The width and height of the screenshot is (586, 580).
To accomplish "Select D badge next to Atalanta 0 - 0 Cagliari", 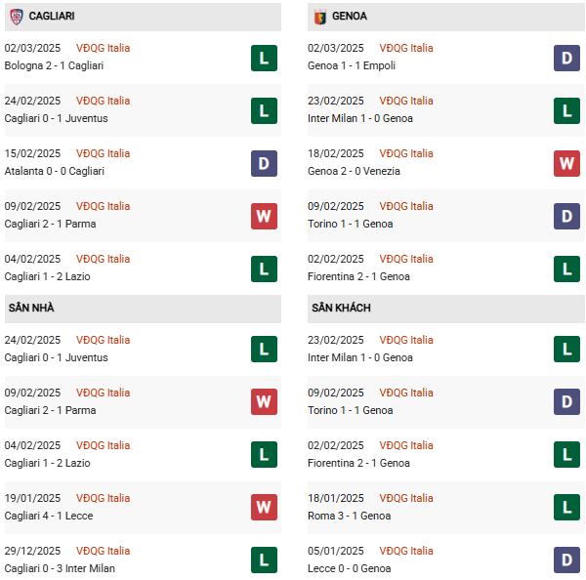I will [264, 163].
